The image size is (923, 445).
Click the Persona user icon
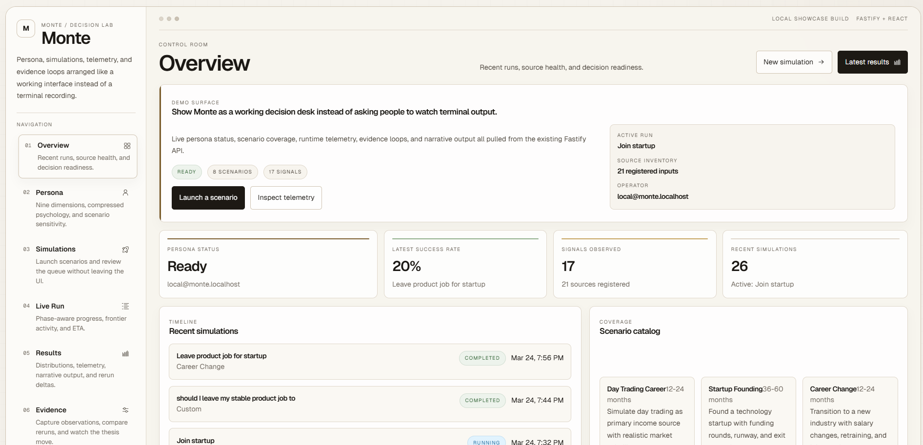tap(125, 193)
